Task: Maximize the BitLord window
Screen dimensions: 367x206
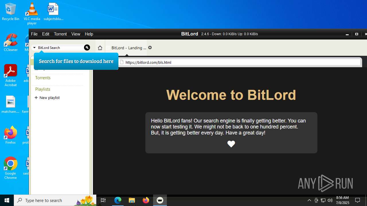Action: pos(357,34)
